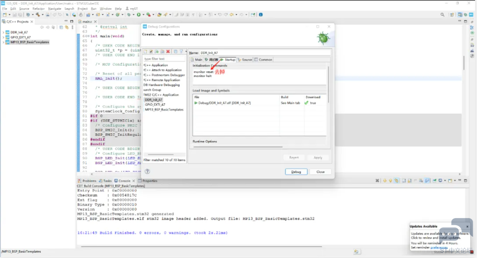Open the Build hammer dropdown arrow
The image size is (477, 258).
point(42,14)
